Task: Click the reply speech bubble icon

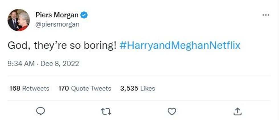Action: [41, 111]
